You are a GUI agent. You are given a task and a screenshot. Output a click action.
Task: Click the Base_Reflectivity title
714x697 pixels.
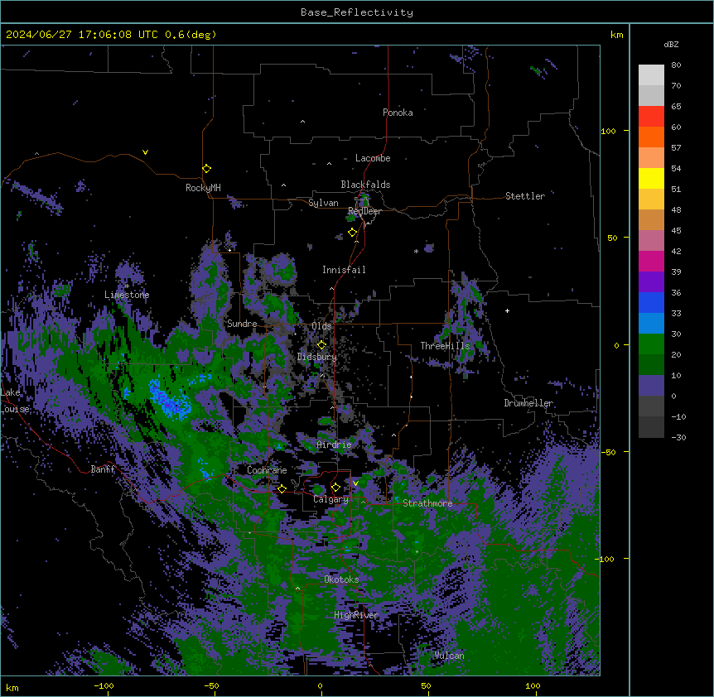[357, 12]
